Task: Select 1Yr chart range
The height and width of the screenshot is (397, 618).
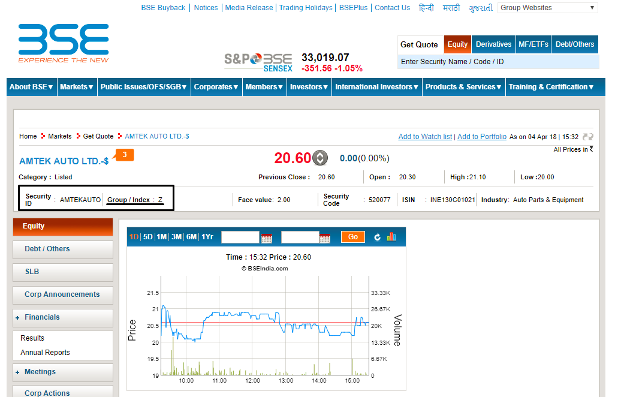Action: [x=207, y=237]
